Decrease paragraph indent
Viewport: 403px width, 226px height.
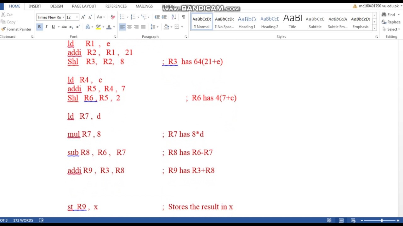pos(157,17)
